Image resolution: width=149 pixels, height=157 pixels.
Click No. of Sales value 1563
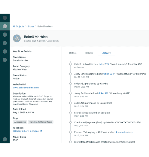(16, 140)
